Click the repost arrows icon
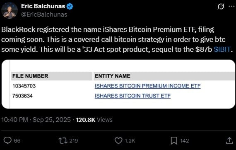The width and height of the screenshot is (236, 150). 63,140
